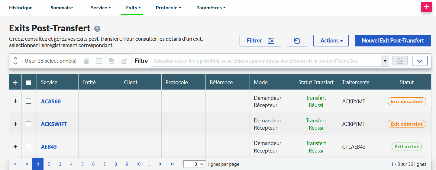The height and width of the screenshot is (170, 436).
Task: Click the filter sliders icon beside filter field
Action: click(400, 61)
